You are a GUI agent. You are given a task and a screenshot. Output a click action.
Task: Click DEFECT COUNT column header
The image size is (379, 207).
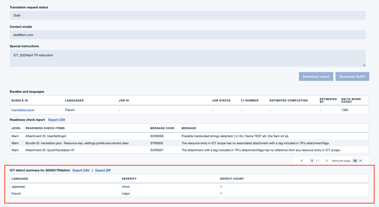click(232, 179)
